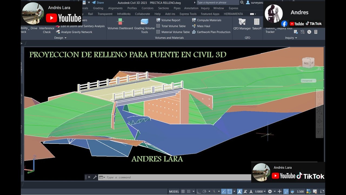
Task: Toggle polar tracking in status bar
Action: click(x=204, y=191)
